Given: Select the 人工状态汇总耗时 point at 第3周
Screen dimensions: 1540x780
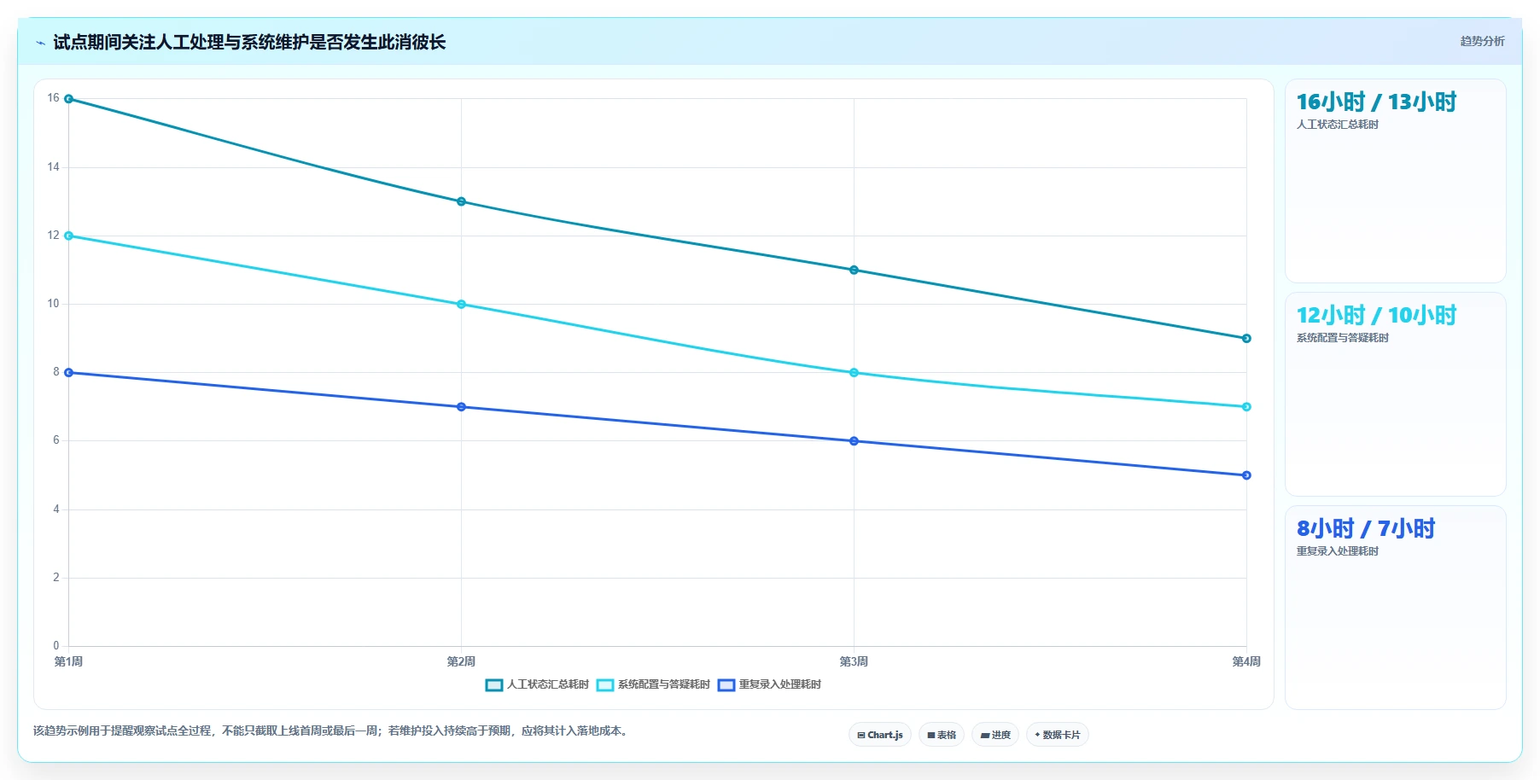Looking at the screenshot, I should 854,270.
